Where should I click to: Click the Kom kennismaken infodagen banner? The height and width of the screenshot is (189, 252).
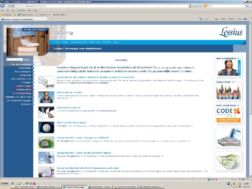click(228, 66)
